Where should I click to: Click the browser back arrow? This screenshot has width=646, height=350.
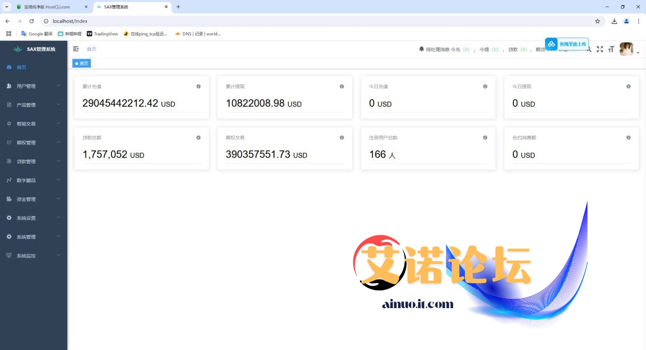click(7, 21)
